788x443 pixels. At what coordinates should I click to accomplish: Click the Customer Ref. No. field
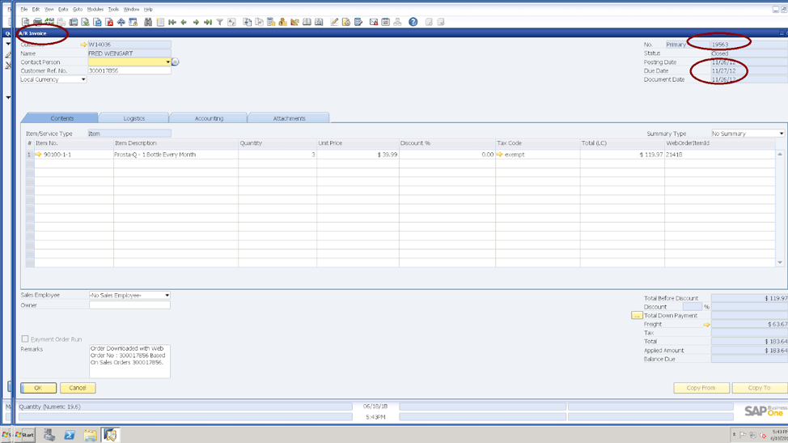[129, 71]
